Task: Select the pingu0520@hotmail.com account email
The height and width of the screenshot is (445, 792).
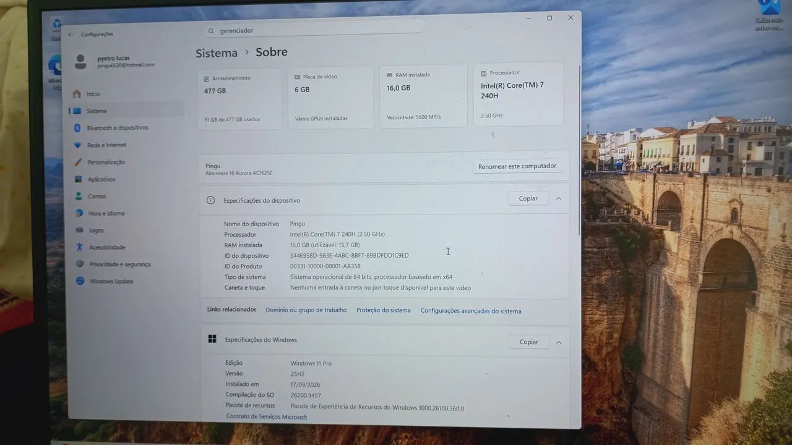Action: [x=126, y=65]
